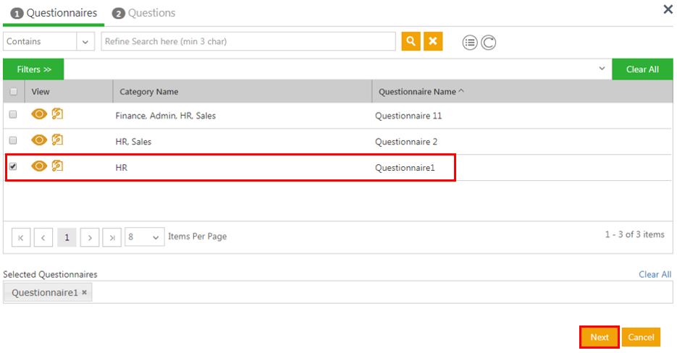Select the Questionnaires tab

[54, 13]
